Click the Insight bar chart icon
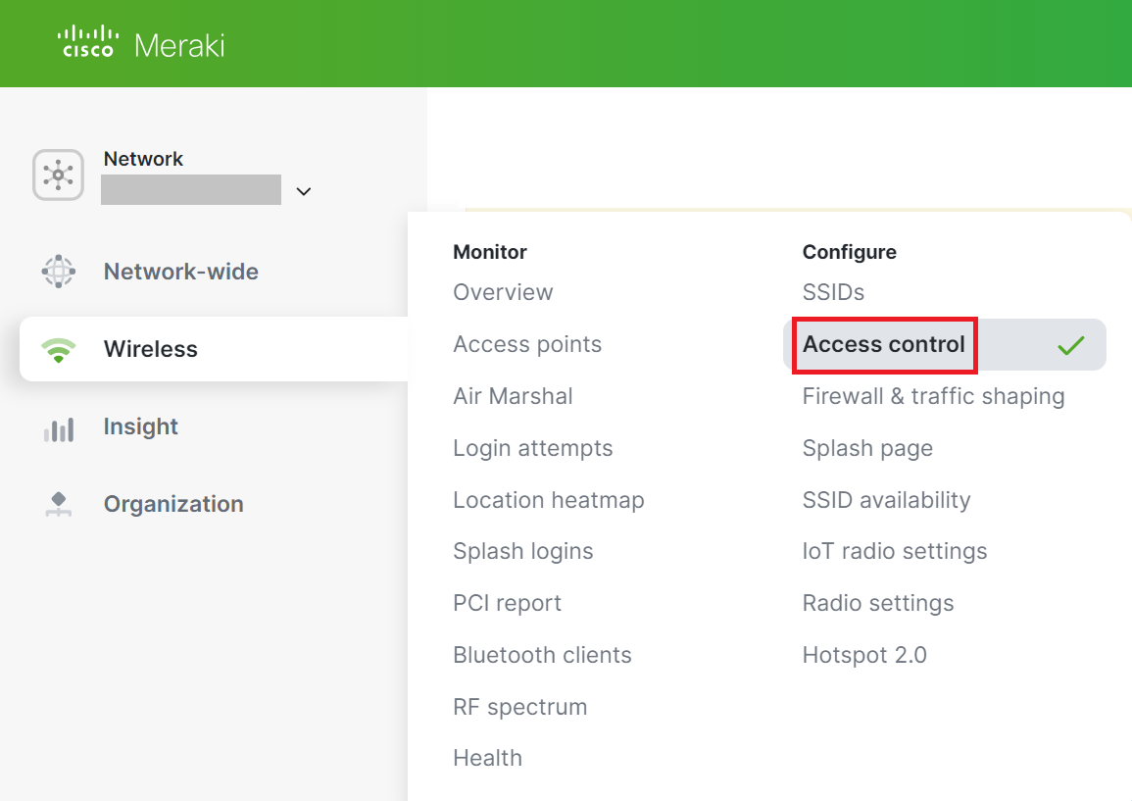 [x=59, y=427]
